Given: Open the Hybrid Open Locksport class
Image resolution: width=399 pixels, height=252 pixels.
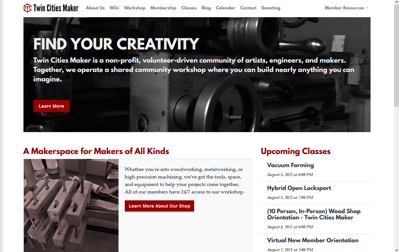Looking at the screenshot, I should (x=299, y=188).
